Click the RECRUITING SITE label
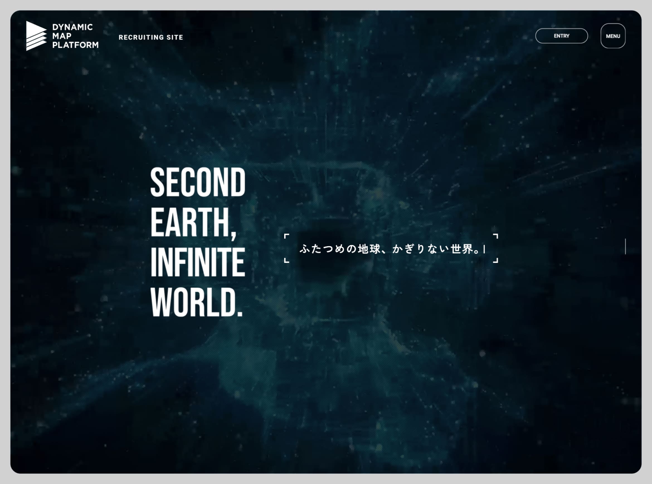This screenshot has width=652, height=484. pyautogui.click(x=151, y=37)
